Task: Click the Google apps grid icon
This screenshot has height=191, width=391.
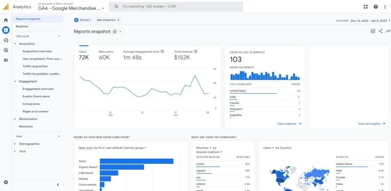Action: tap(365, 7)
